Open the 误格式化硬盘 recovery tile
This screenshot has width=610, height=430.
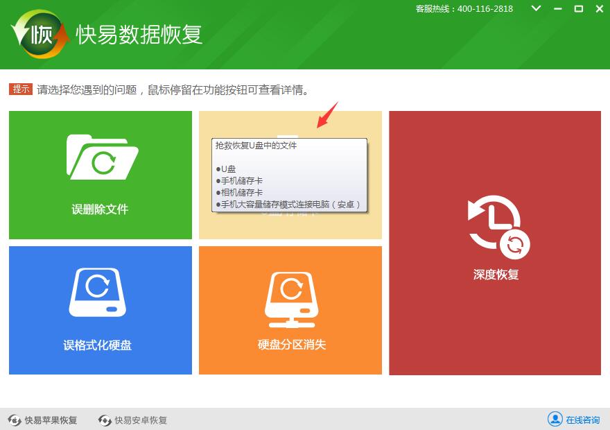coord(101,310)
